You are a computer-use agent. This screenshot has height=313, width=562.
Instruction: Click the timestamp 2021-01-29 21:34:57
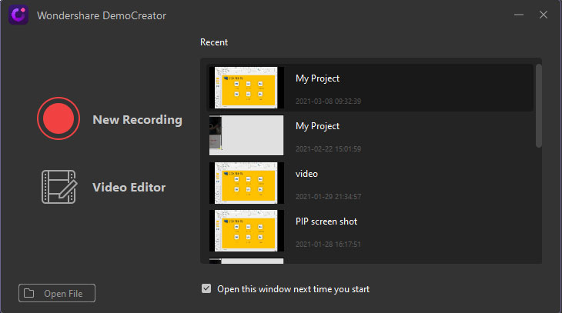[x=328, y=197]
